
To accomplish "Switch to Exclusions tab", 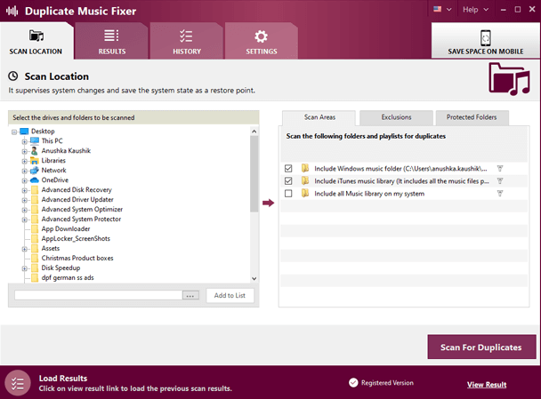I will pos(396,117).
